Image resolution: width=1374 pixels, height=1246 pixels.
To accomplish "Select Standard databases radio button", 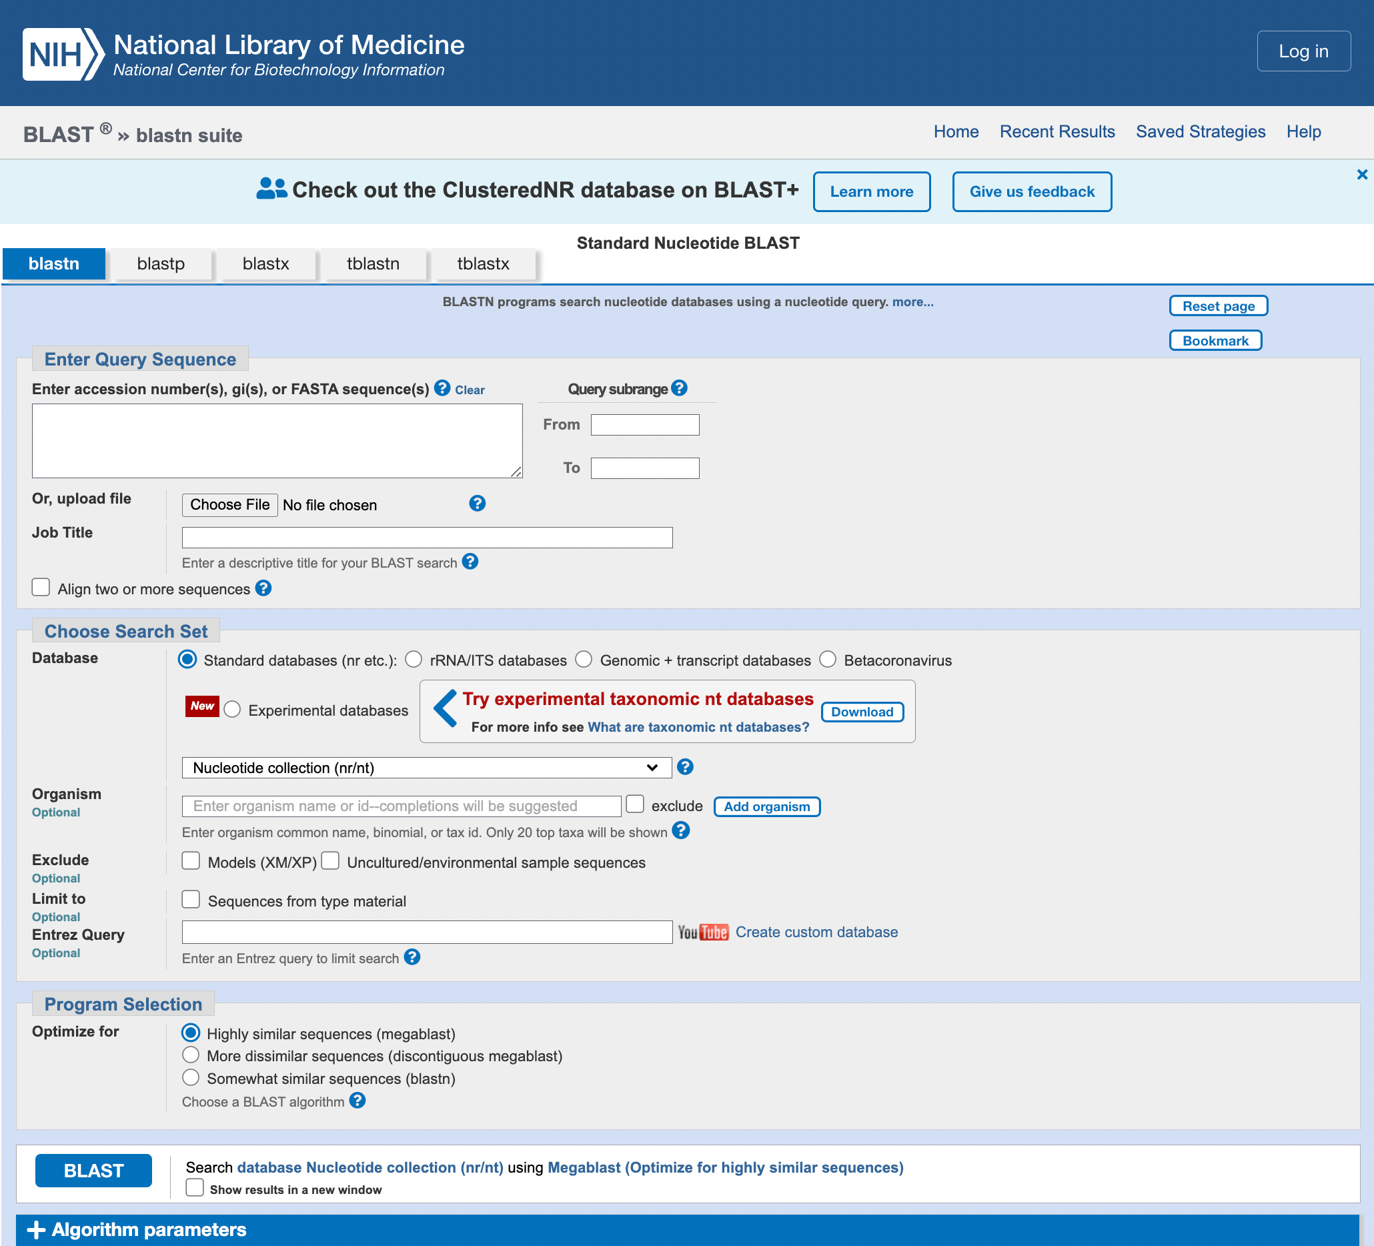I will point(187,659).
